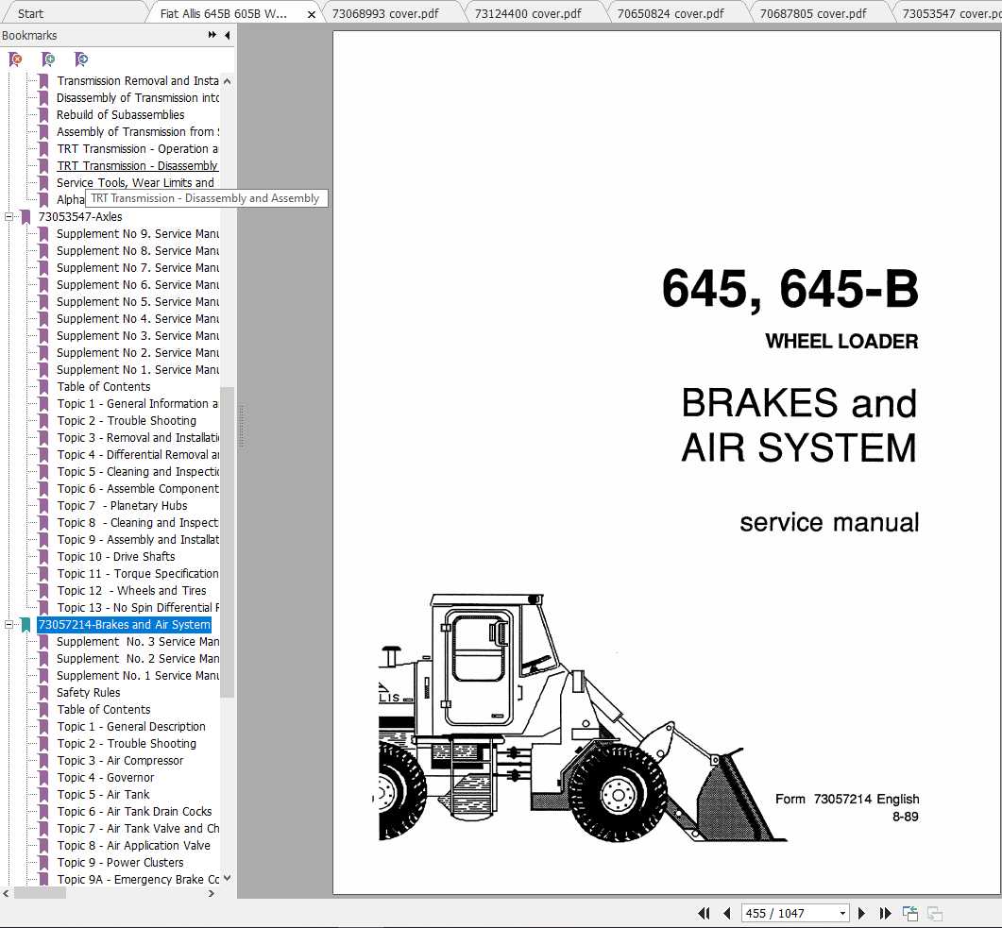1002x928 pixels.
Task: Click the next view icon
Action: 934,913
